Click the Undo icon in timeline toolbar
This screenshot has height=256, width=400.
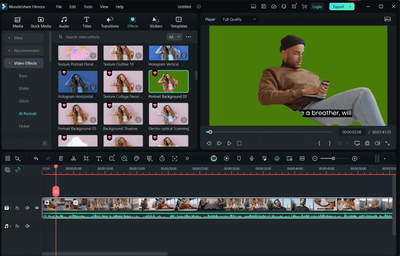36,159
